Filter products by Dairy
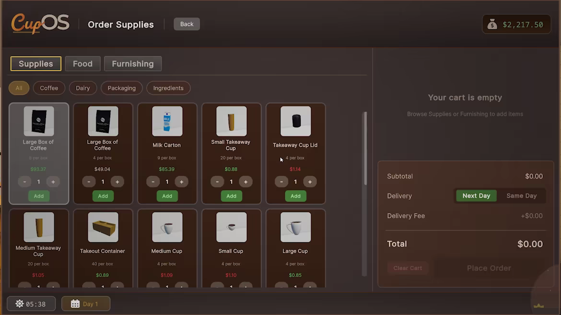Image resolution: width=561 pixels, height=315 pixels. [82, 88]
